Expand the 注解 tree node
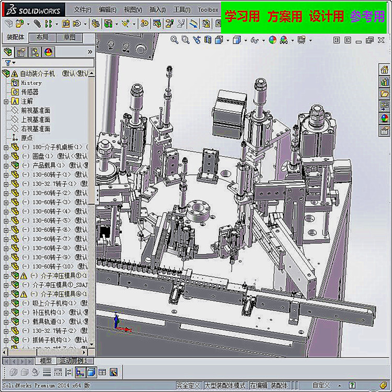The width and height of the screenshot is (392, 392). click(6, 101)
